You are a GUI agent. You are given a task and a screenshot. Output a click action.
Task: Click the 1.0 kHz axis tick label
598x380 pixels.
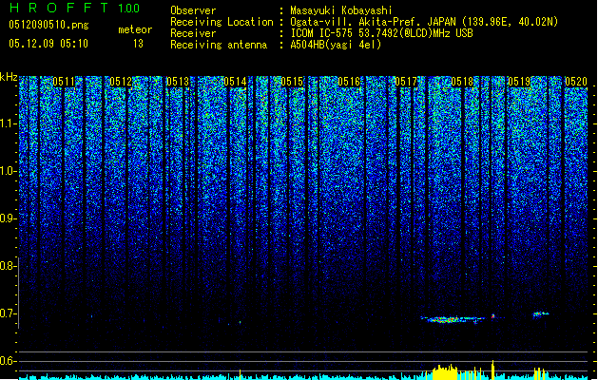tap(8, 171)
